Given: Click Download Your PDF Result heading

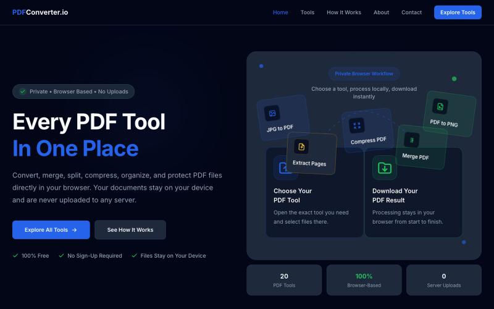Looking at the screenshot, I should pyautogui.click(x=395, y=195).
